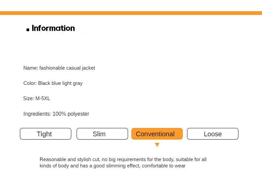Click the 'Color:' field label

pyautogui.click(x=30, y=83)
